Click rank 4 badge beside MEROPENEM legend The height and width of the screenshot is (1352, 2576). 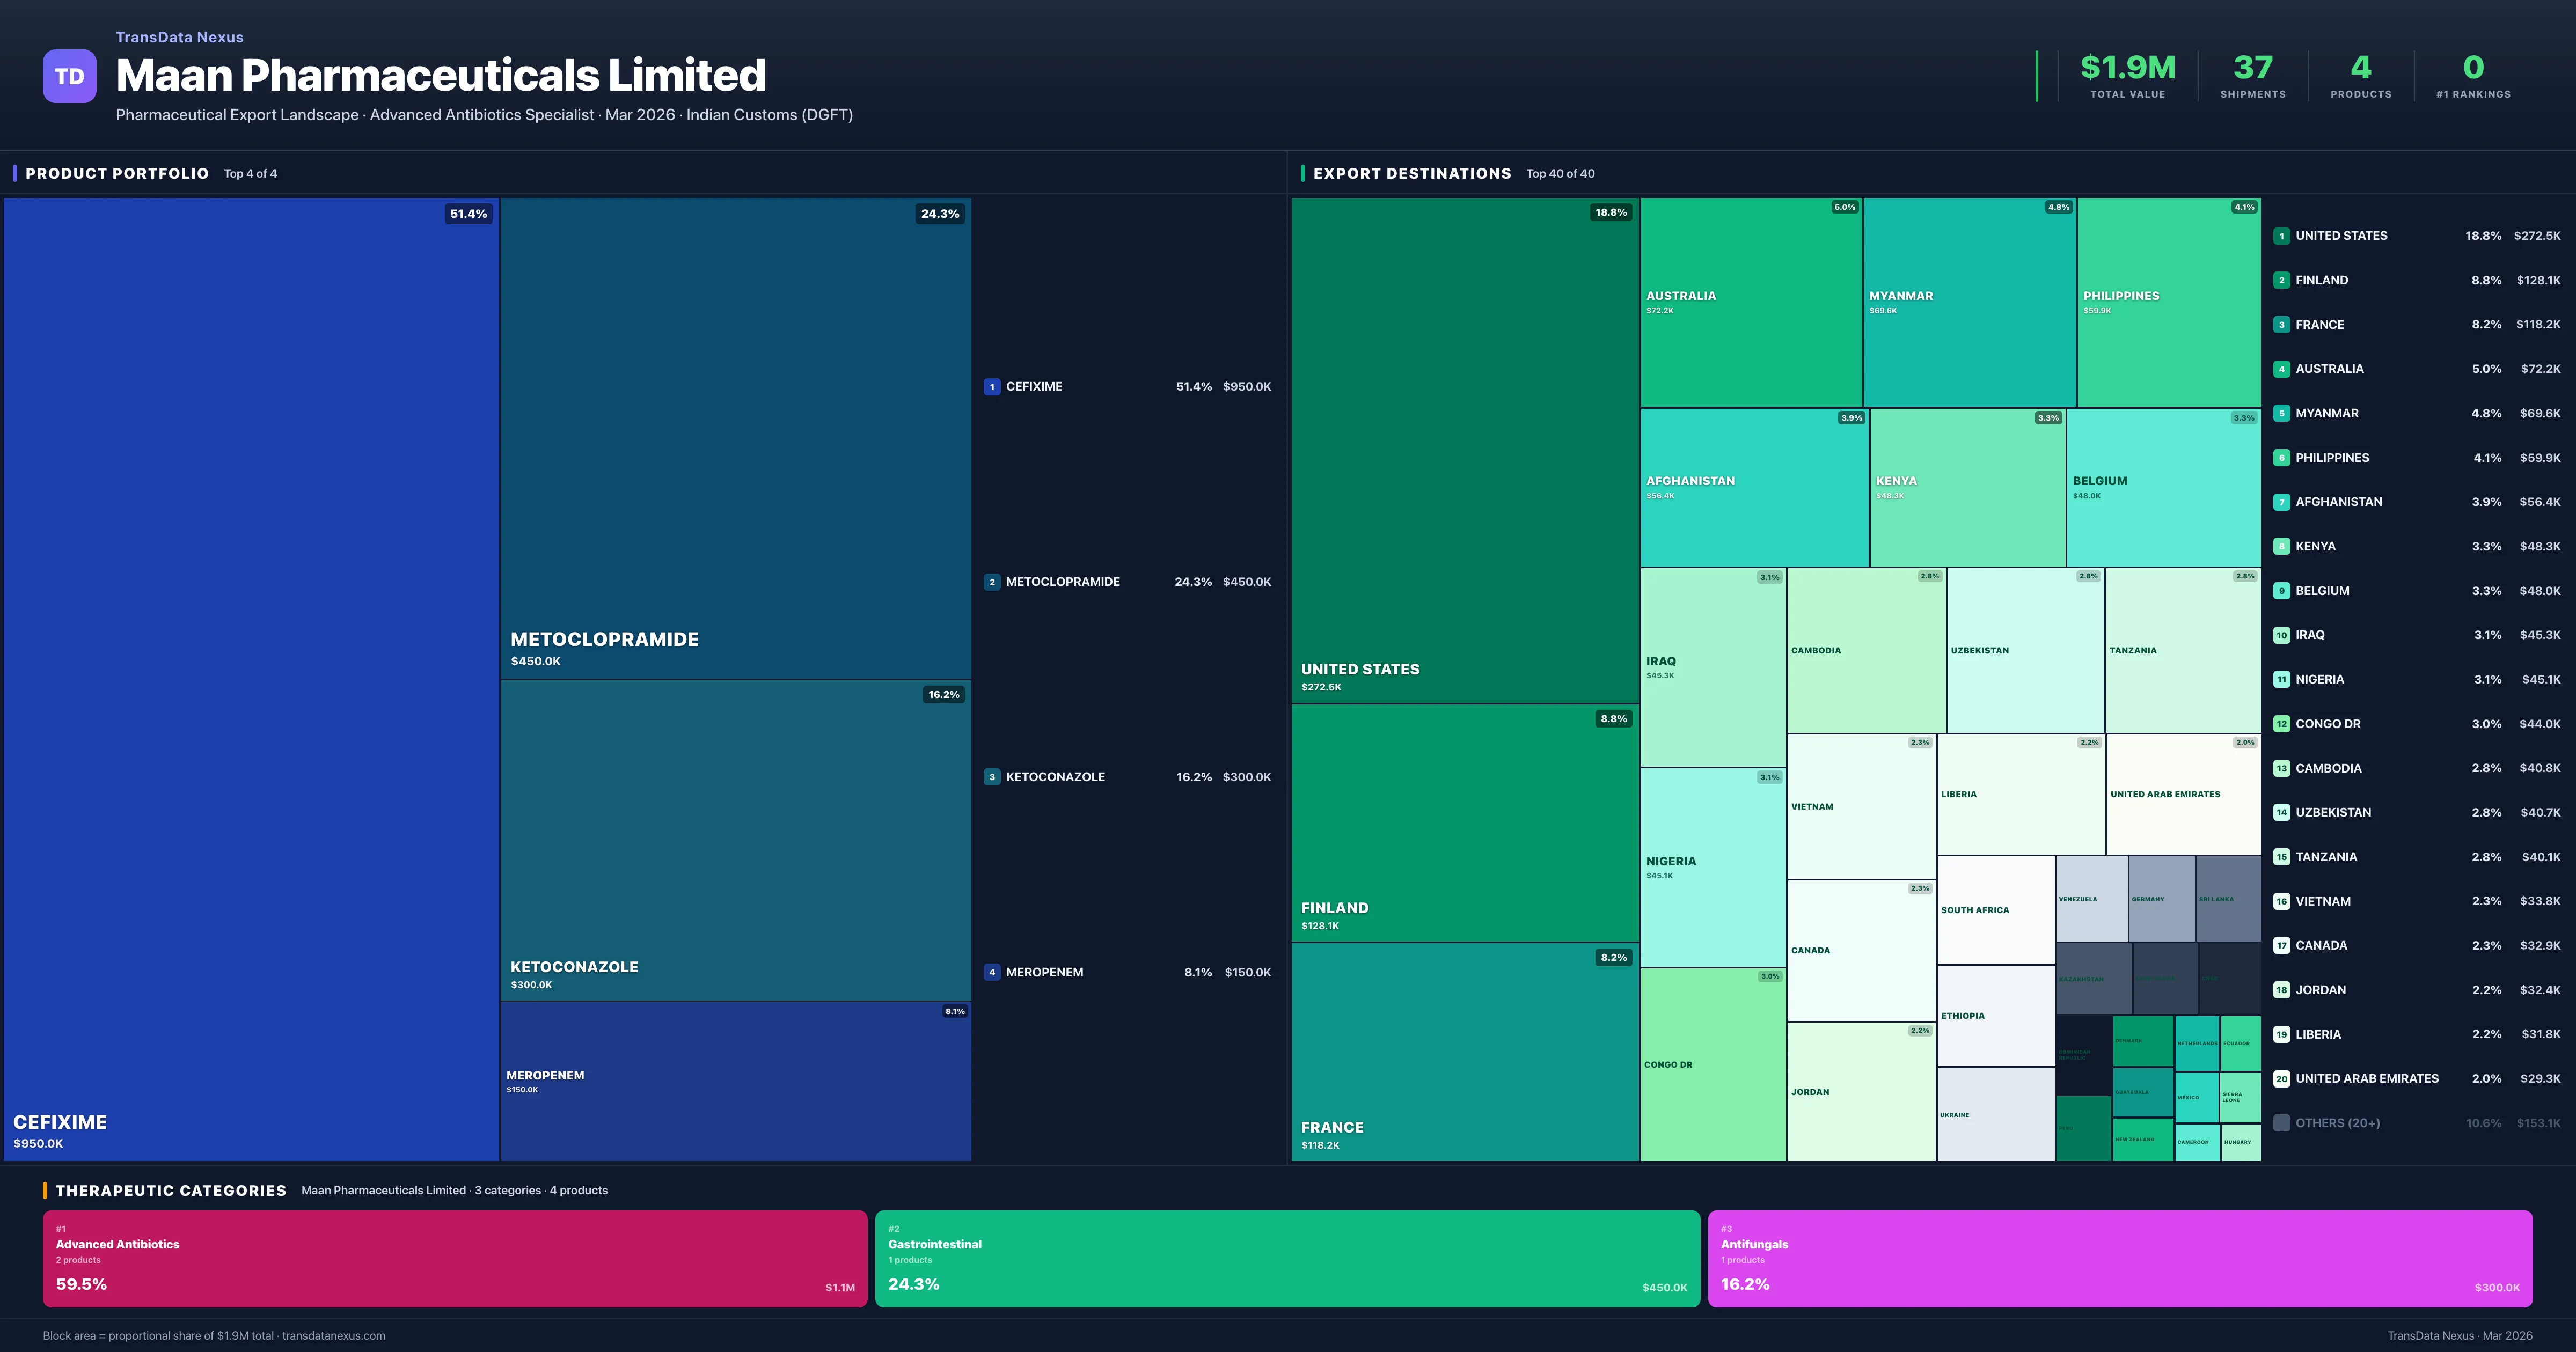[x=991, y=972]
